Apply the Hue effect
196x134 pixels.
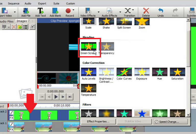(x=160, y=74)
